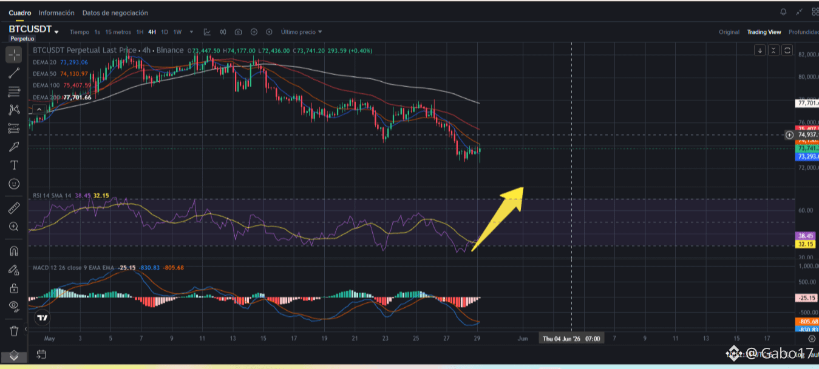The height and width of the screenshot is (369, 819).
Task: Click the plus circle icon in toolbar
Action: (254, 32)
